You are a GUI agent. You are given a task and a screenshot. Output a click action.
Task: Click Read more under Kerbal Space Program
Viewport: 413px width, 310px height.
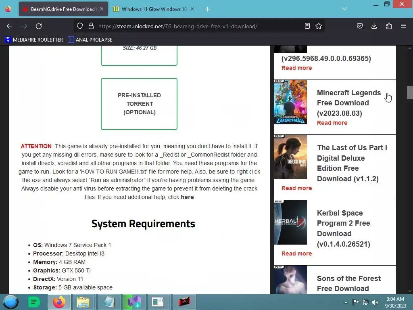click(x=296, y=253)
